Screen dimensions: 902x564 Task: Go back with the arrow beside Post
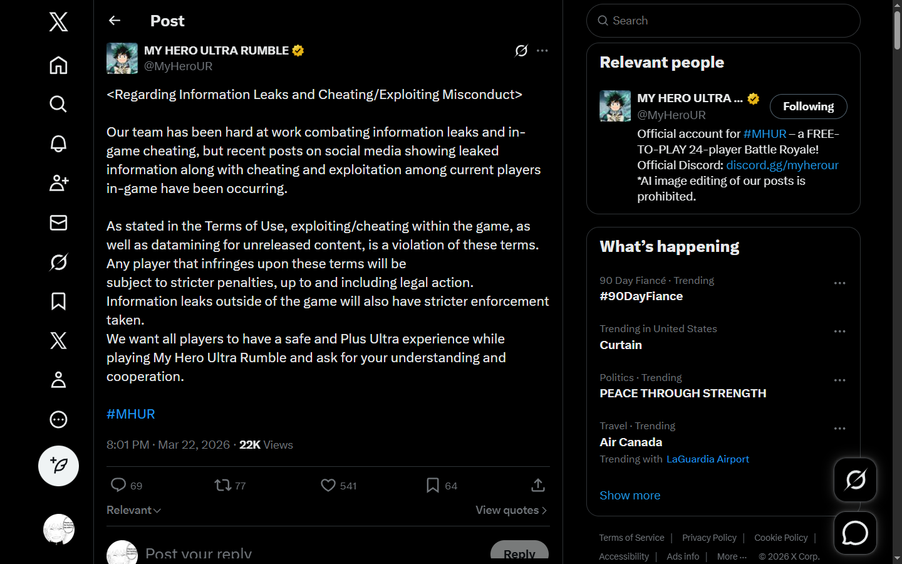115,21
